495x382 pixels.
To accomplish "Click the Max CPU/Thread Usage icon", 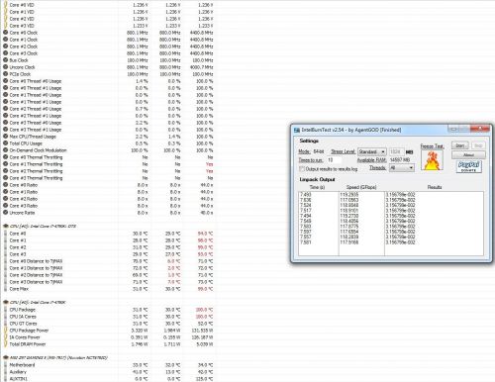I will (x=5, y=137).
